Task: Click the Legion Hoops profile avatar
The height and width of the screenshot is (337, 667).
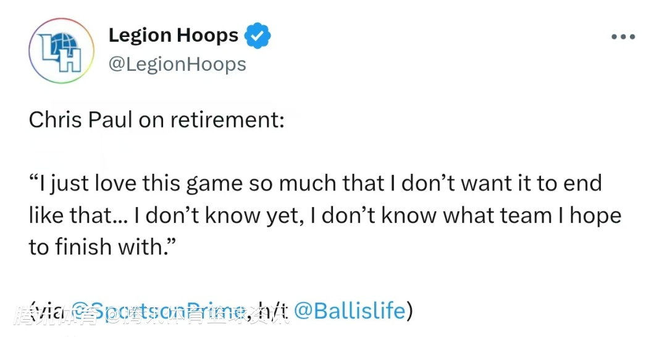Action: point(61,50)
